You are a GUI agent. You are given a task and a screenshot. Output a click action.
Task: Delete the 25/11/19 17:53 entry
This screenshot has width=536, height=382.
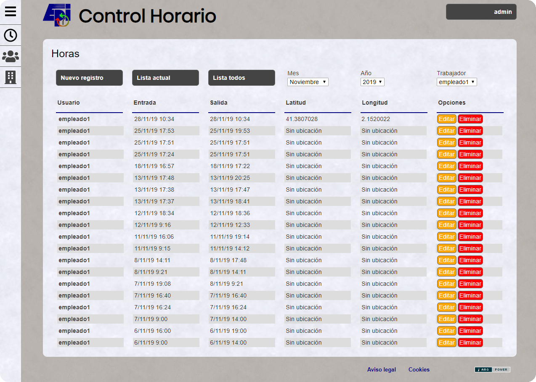[x=470, y=131]
